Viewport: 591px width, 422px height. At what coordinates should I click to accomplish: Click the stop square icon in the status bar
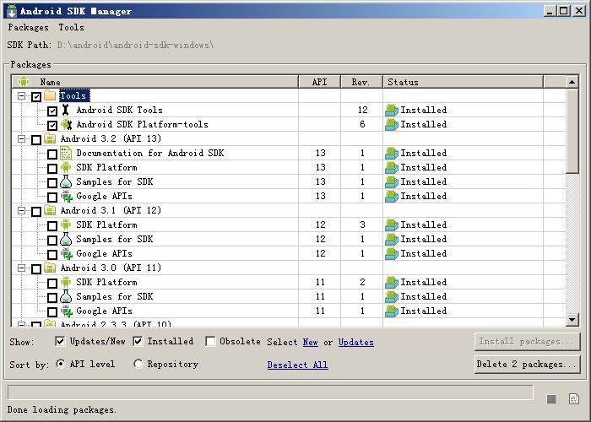coord(551,399)
